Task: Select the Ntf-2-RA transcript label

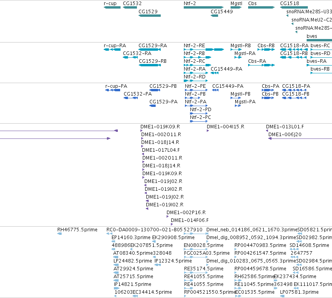Action: pyautogui.click(x=195, y=69)
